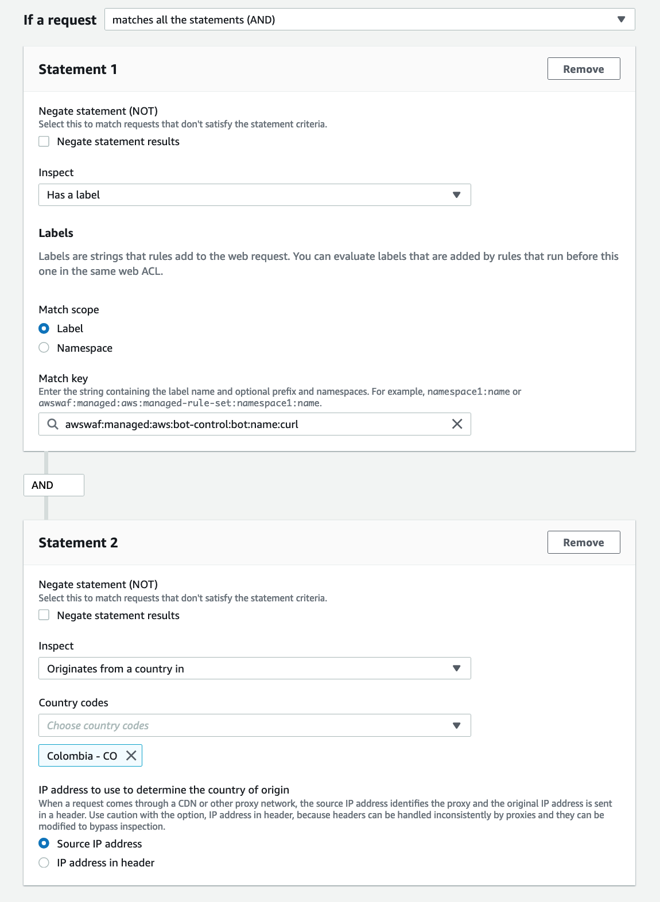The height and width of the screenshot is (902, 660).
Task: Open the Choose country codes dropdown
Action: click(x=254, y=725)
